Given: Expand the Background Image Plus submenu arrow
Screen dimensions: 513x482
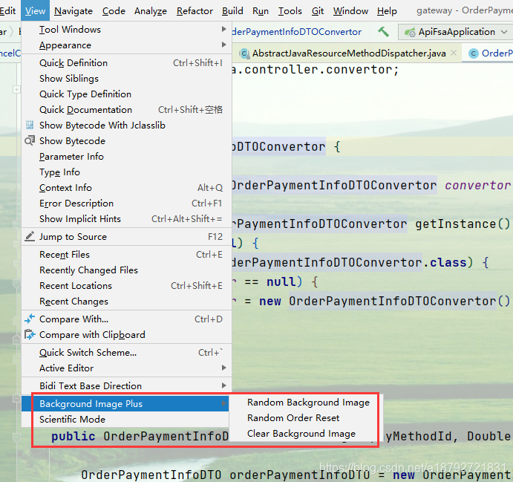Looking at the screenshot, I should point(223,403).
